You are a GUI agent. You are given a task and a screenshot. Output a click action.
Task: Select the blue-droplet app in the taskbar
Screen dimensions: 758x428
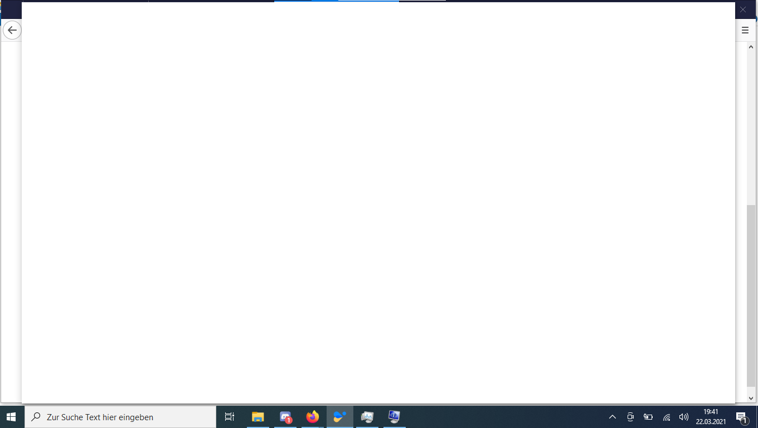339,416
